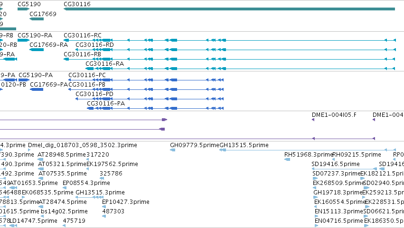Click the EN04716.5prime EST label

click(339, 221)
